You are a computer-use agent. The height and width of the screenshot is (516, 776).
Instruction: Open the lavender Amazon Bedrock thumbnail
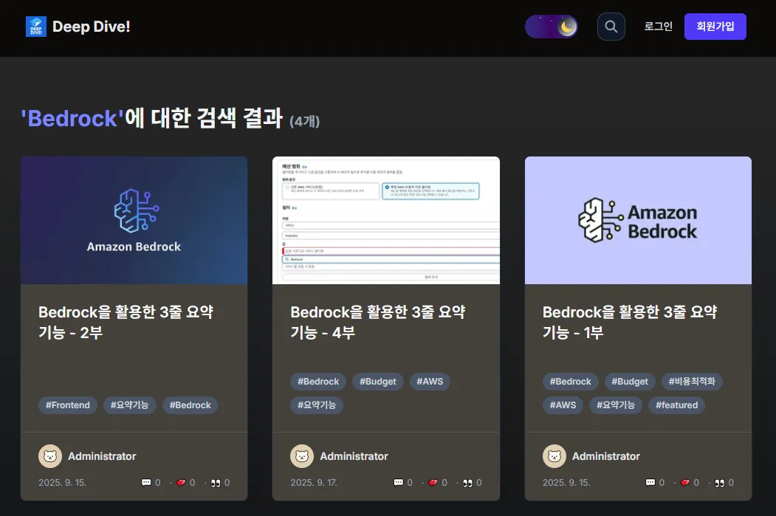tap(638, 220)
